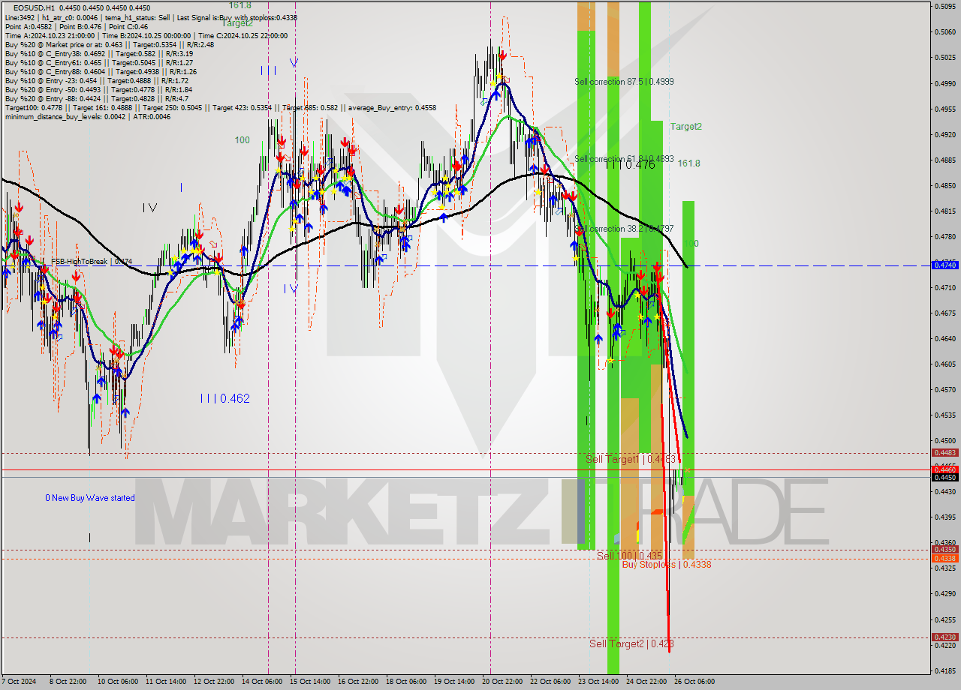
Task: Click the red 0.4460 price axis tag
Action: click(944, 469)
